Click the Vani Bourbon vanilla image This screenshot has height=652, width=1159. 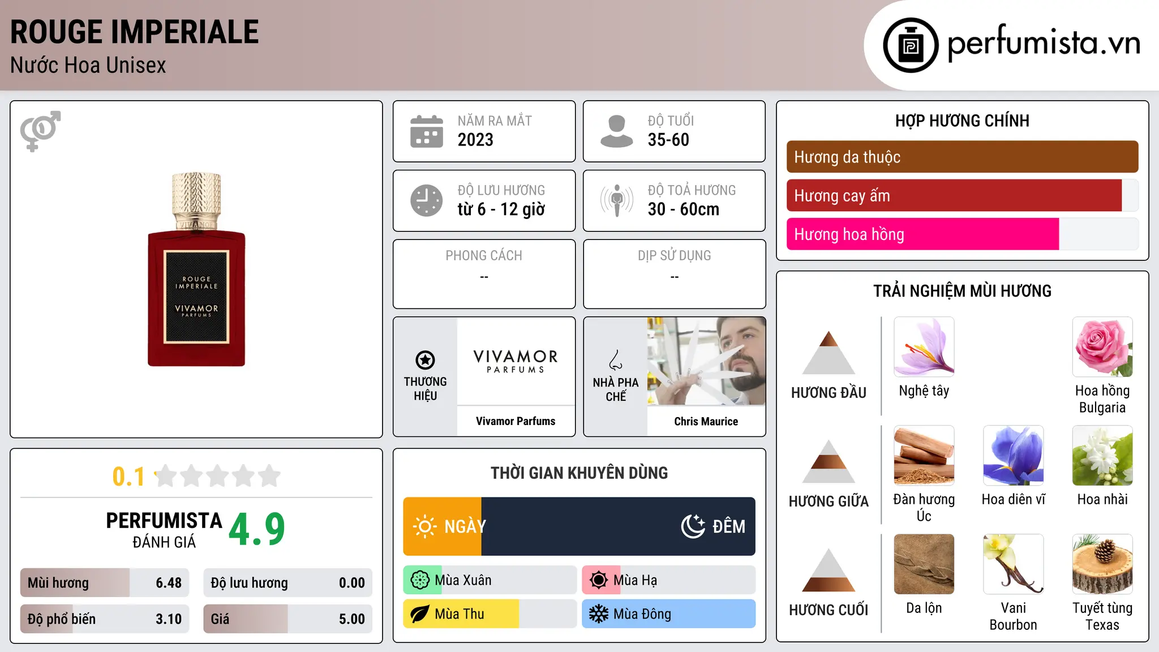pyautogui.click(x=1014, y=564)
